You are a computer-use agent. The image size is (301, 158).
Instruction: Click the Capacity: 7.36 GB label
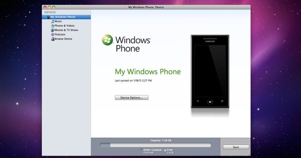tap(161, 140)
